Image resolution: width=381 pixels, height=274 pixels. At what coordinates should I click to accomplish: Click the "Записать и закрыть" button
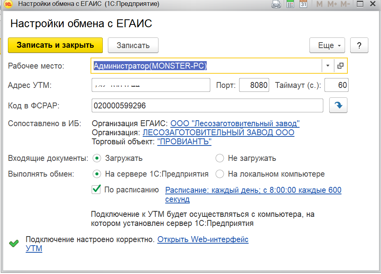pyautogui.click(x=55, y=45)
